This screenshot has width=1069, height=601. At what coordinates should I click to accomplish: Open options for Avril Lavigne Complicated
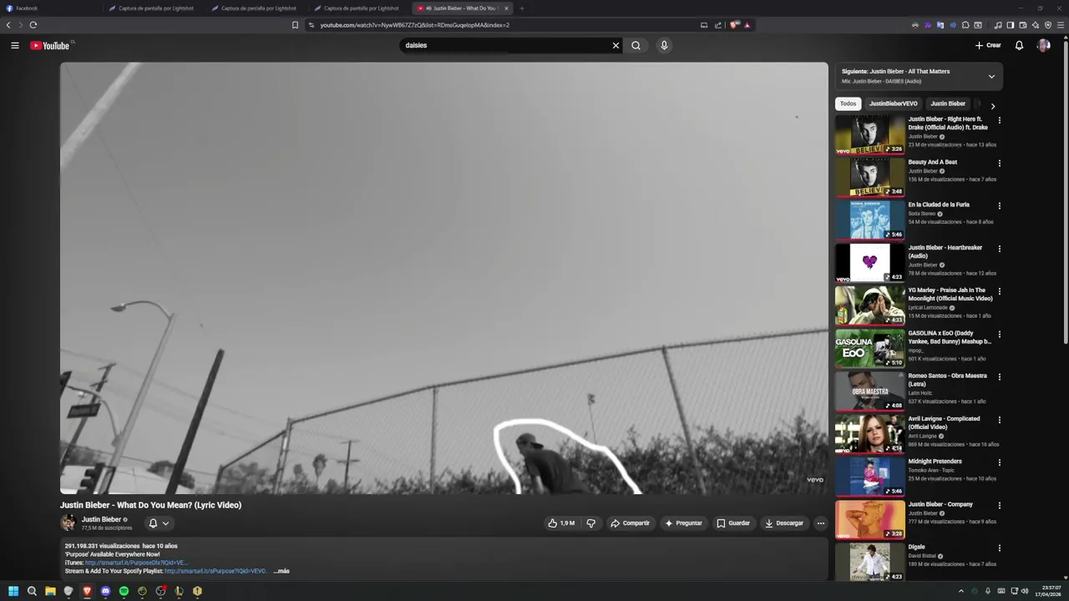click(x=999, y=420)
